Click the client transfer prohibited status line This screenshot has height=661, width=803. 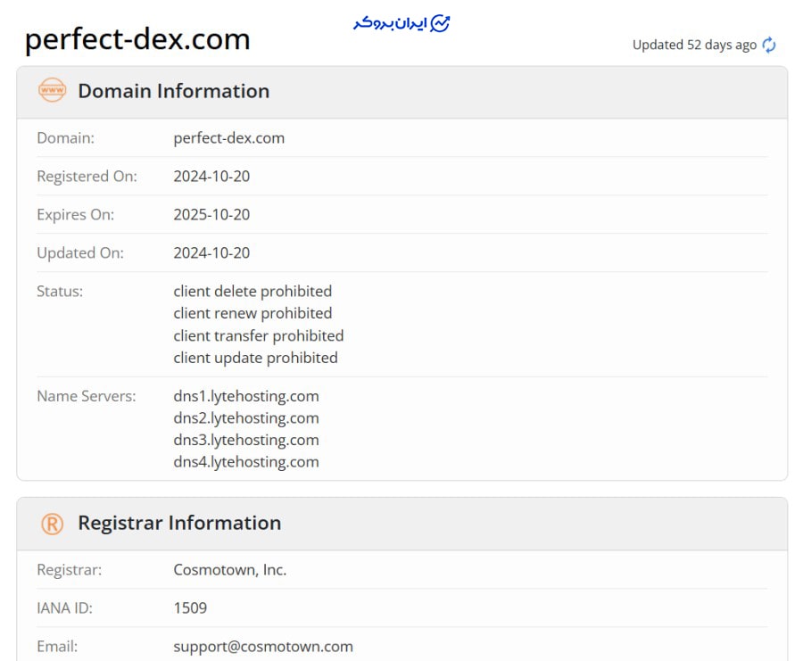tap(258, 335)
